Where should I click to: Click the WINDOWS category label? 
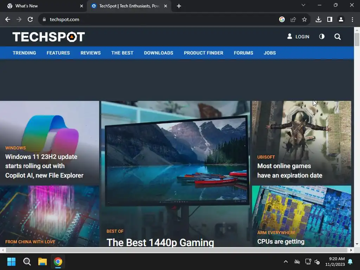15,148
